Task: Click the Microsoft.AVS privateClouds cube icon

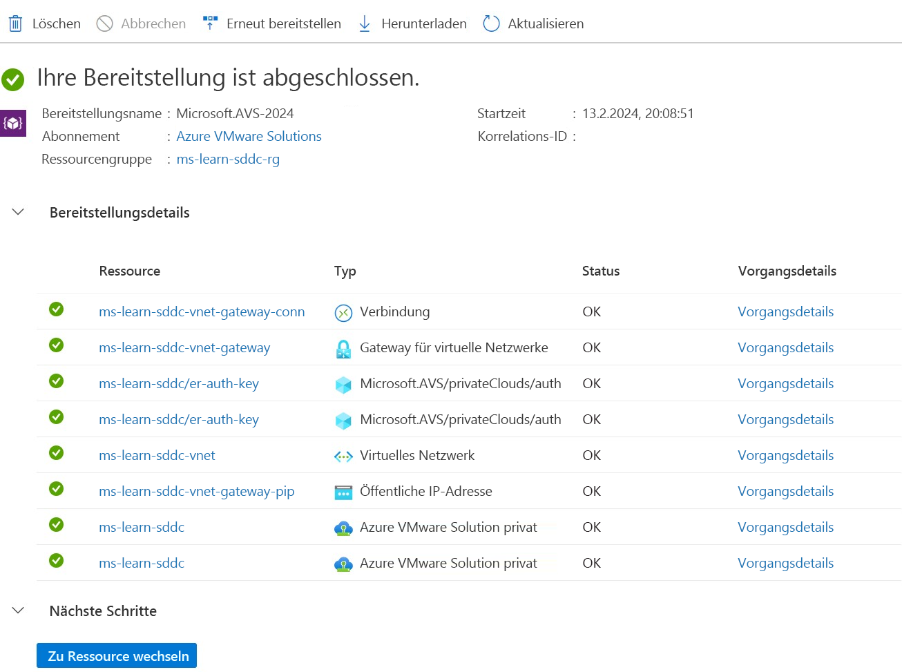Action: click(345, 383)
